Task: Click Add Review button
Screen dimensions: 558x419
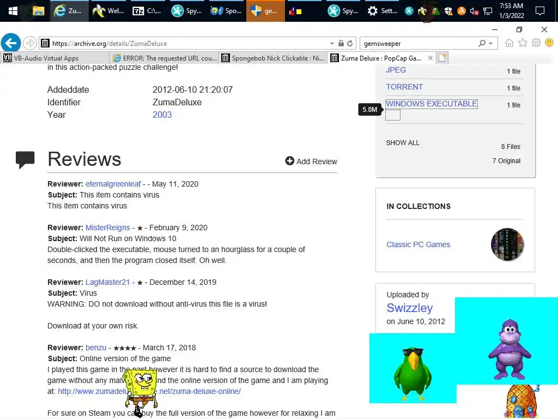Action: pyautogui.click(x=311, y=161)
